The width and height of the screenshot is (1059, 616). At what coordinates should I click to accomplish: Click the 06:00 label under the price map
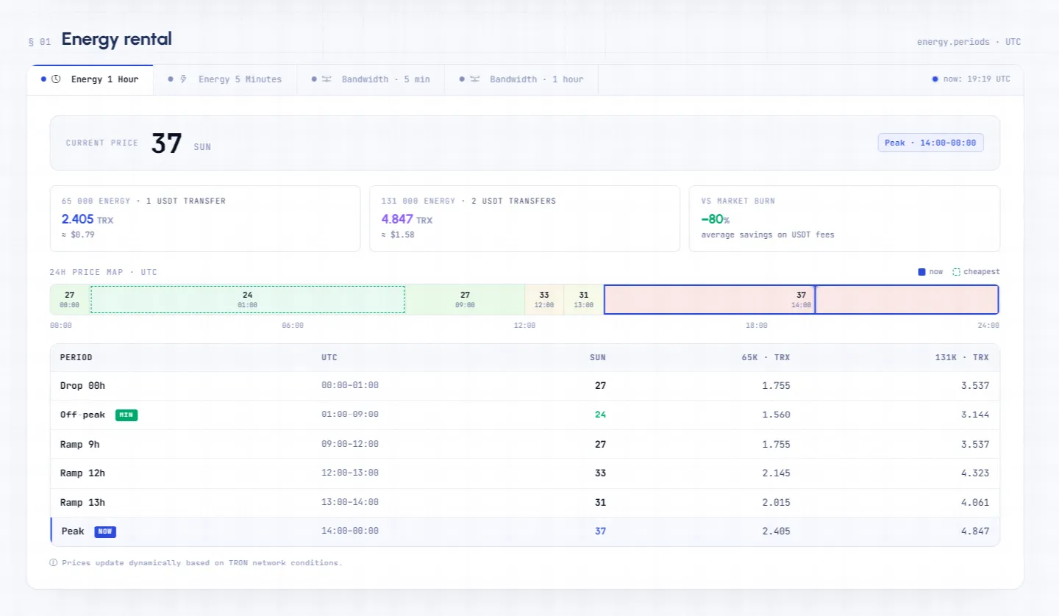click(x=293, y=326)
